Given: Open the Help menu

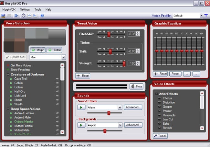Looking at the screenshot, I should (48, 9).
